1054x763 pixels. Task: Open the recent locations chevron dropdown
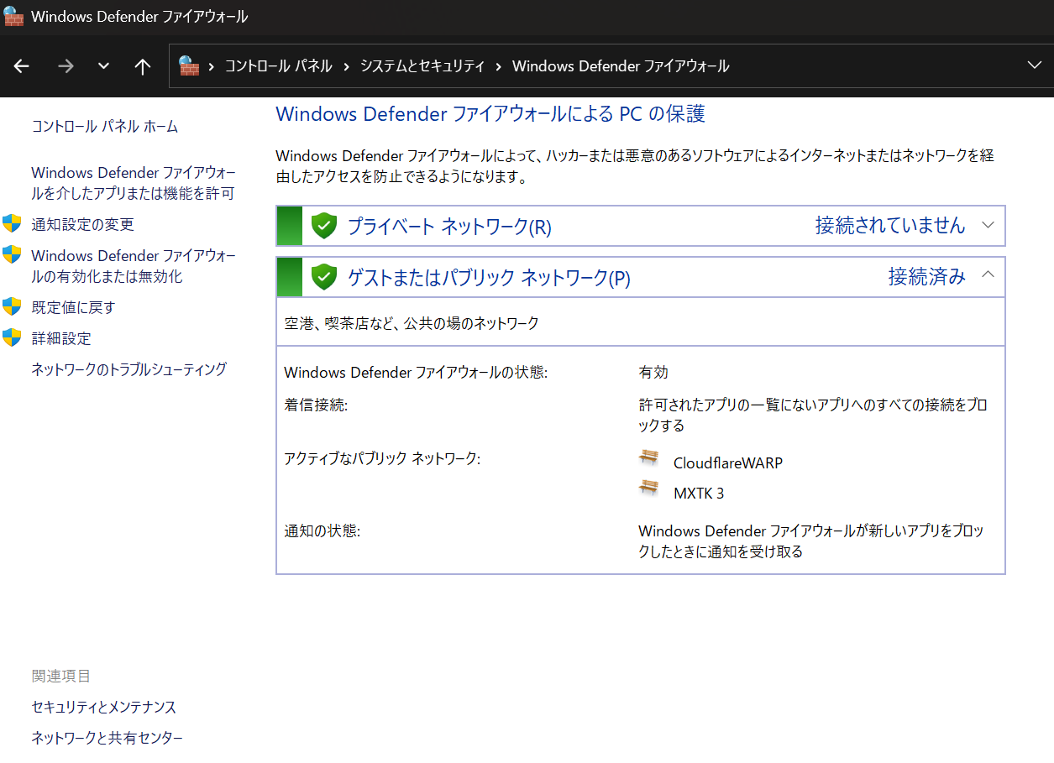pyautogui.click(x=103, y=66)
